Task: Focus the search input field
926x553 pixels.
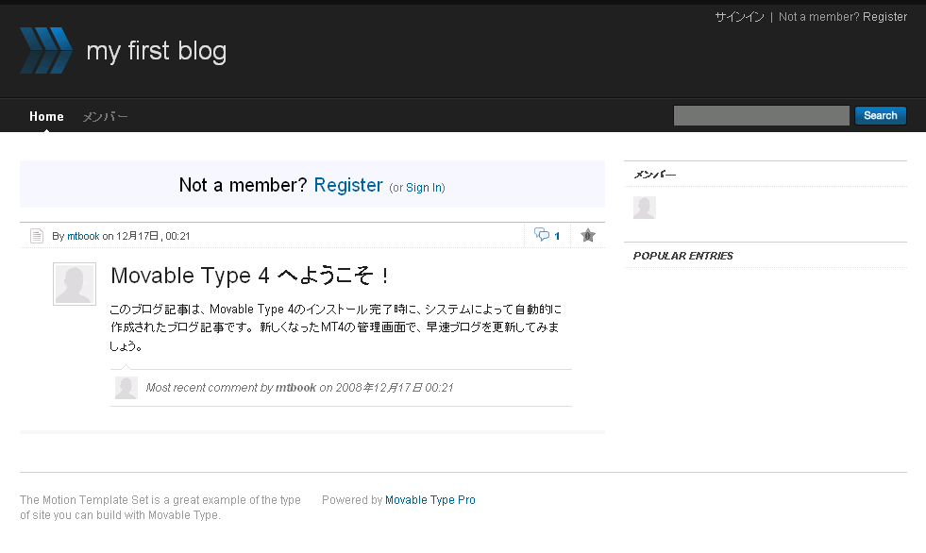Action: 761,116
